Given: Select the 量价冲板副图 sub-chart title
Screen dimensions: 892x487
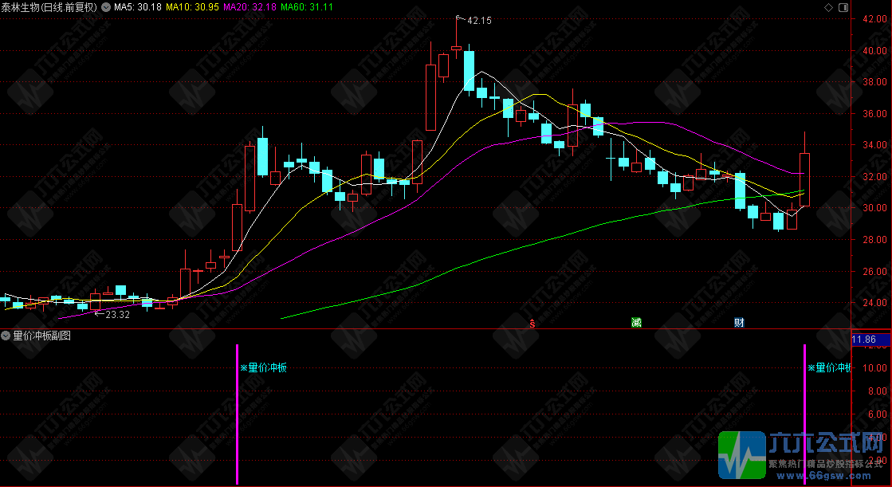Looking at the screenshot, I should pos(42,336).
